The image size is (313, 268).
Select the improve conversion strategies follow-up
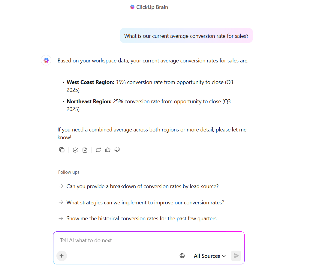coord(145,203)
